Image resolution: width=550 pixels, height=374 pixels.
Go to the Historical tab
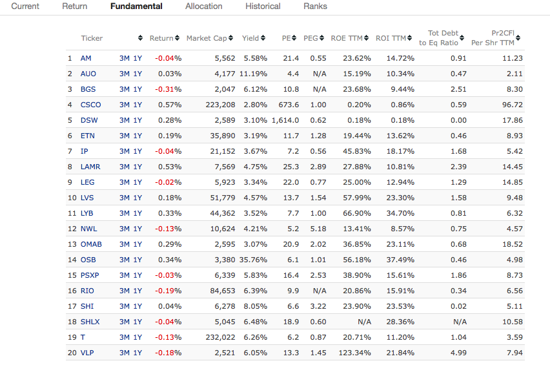tap(263, 6)
